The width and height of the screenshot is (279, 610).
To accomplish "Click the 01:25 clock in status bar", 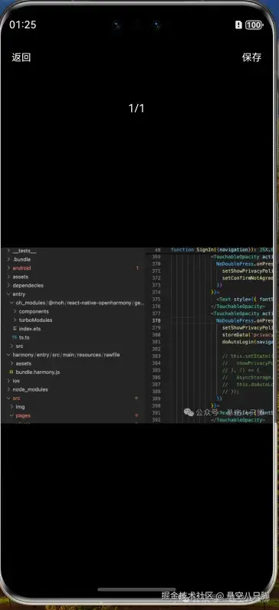I will click(x=22, y=25).
